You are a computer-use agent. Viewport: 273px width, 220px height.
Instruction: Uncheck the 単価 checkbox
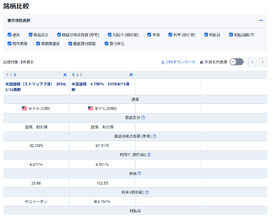pos(149,35)
